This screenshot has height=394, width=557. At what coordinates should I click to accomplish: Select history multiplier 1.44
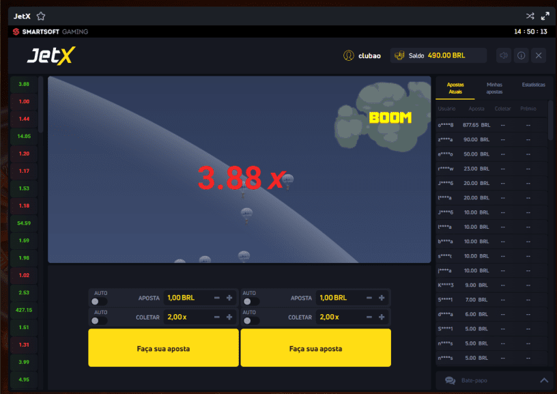pos(24,119)
